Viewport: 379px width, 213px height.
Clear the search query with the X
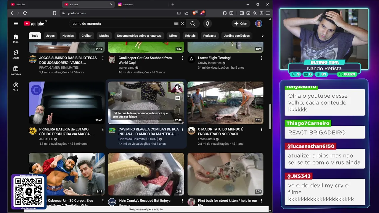[182, 24]
